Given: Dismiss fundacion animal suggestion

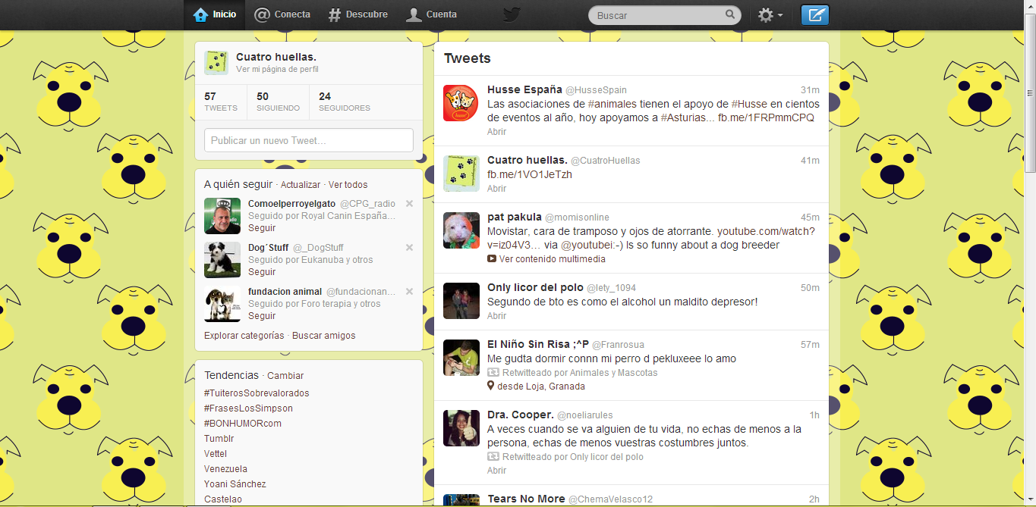Looking at the screenshot, I should pyautogui.click(x=409, y=291).
